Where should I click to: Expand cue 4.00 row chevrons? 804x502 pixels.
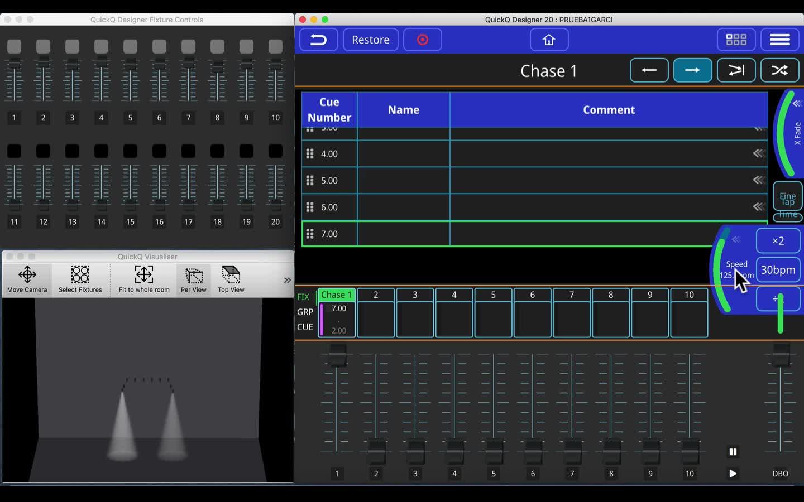pos(758,153)
